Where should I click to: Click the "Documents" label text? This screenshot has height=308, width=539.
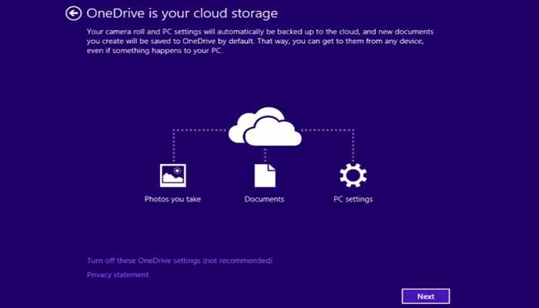click(x=264, y=199)
